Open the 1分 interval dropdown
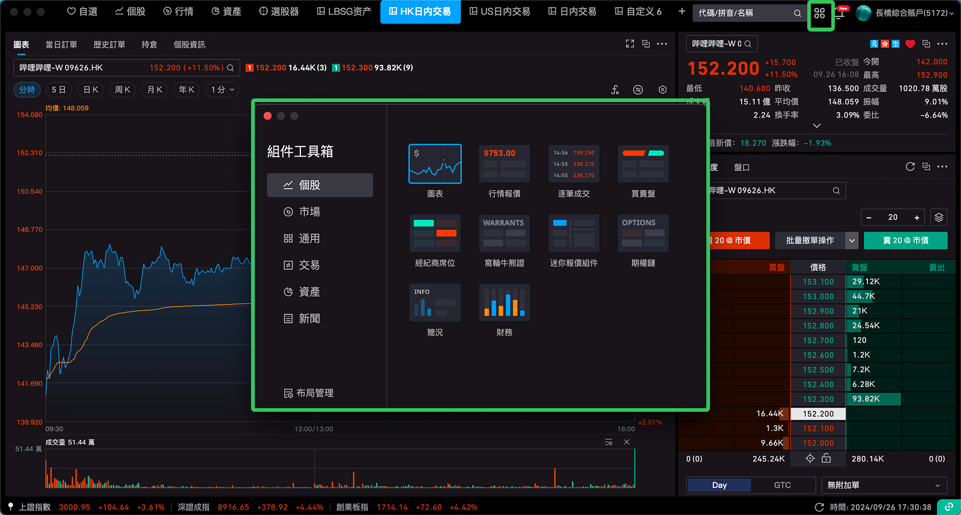 222,89
